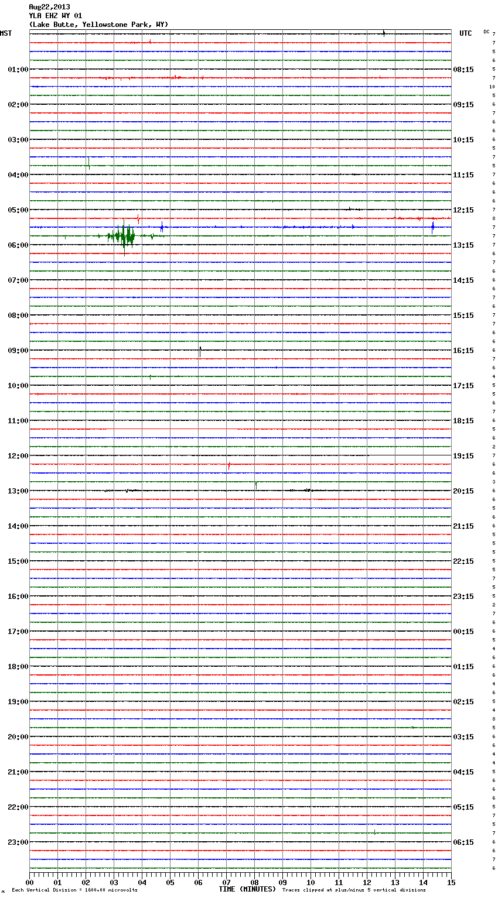Click the 12:00 MST row label
The height and width of the screenshot is (898, 498).
18,456
